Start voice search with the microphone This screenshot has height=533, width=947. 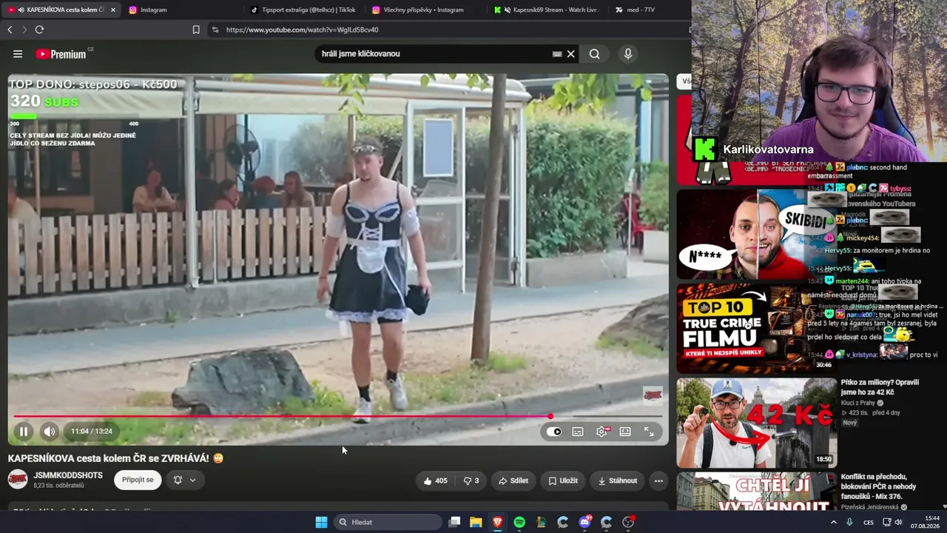(628, 54)
